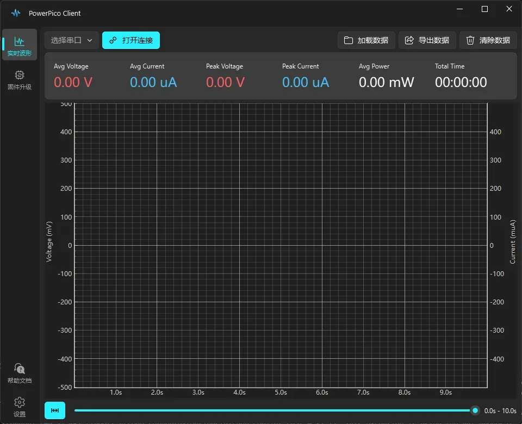
Task: Minimize the PowerPico Client window
Action: click(460, 9)
